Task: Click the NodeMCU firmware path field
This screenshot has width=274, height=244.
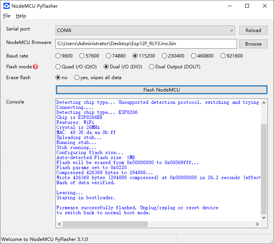Action: 146,44
